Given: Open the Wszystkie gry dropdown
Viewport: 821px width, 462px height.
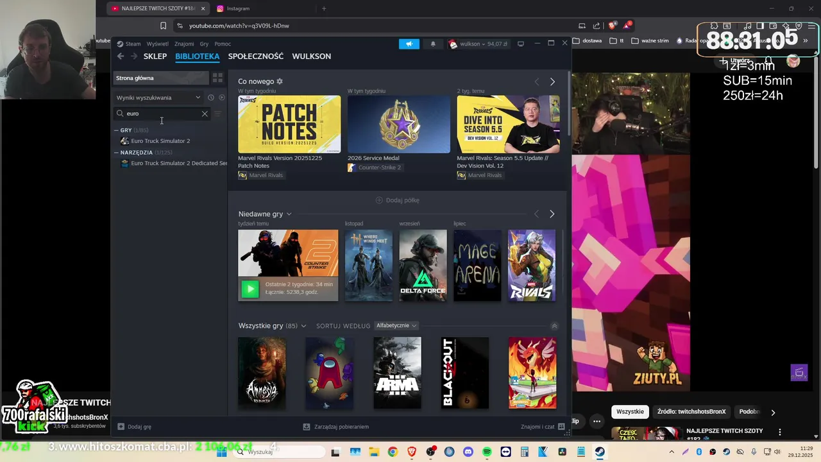Looking at the screenshot, I should coord(303,326).
